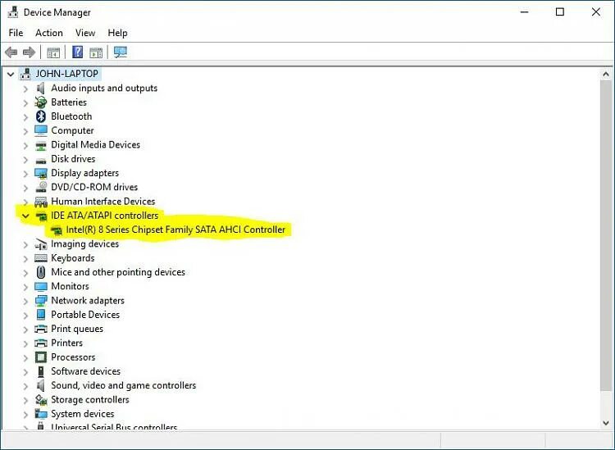Image resolution: width=615 pixels, height=450 pixels.
Task: Expand the Keyboards chevron
Action: [25, 259]
